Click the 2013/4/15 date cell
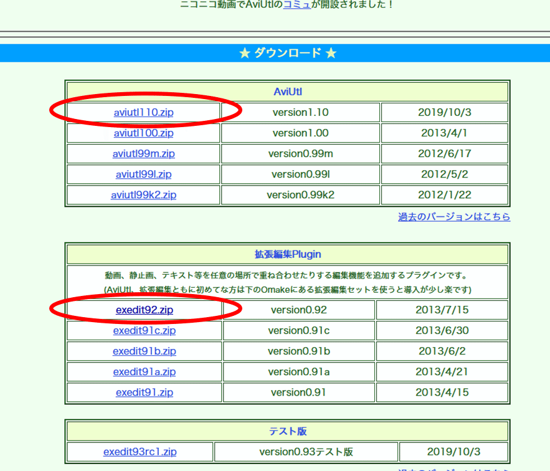 442,392
